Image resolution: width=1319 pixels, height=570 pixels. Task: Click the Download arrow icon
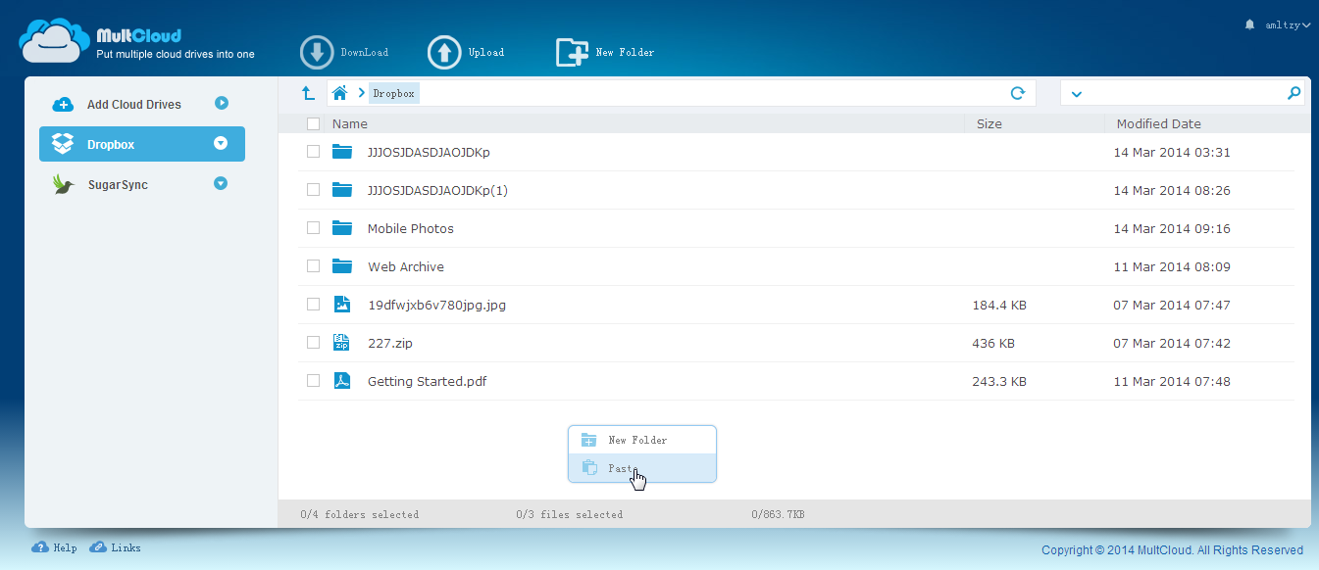point(318,52)
